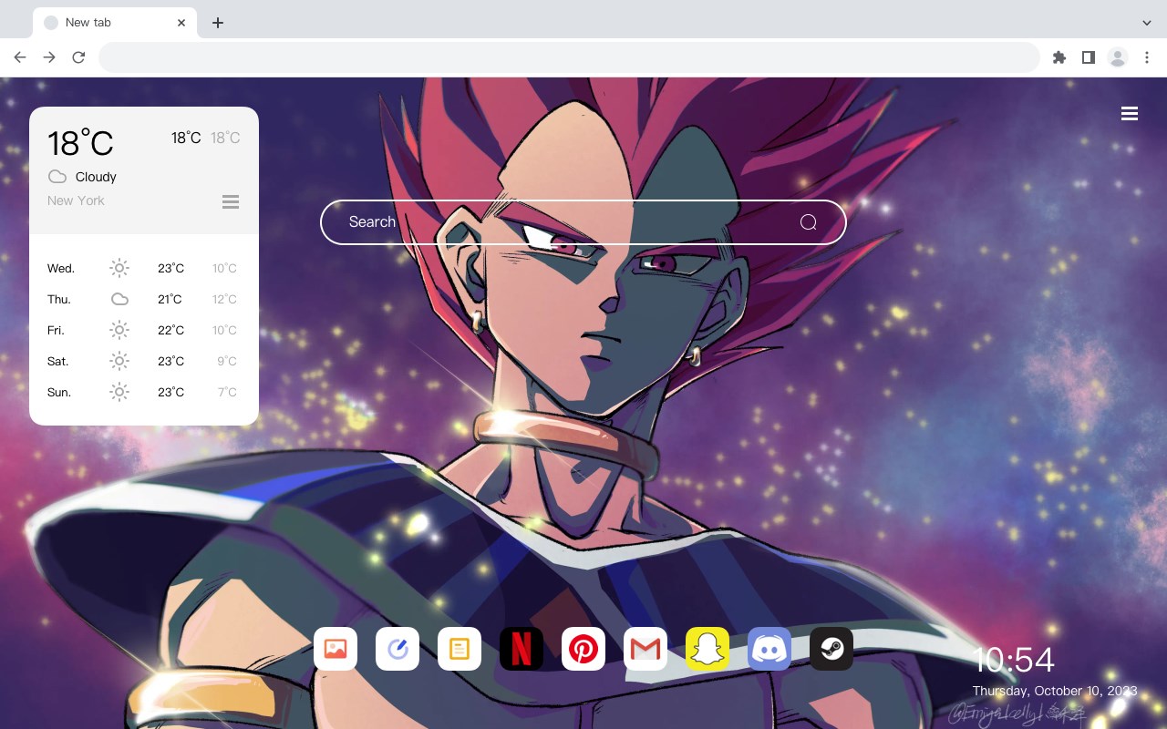Open the image gallery shortcut icon

[336, 649]
